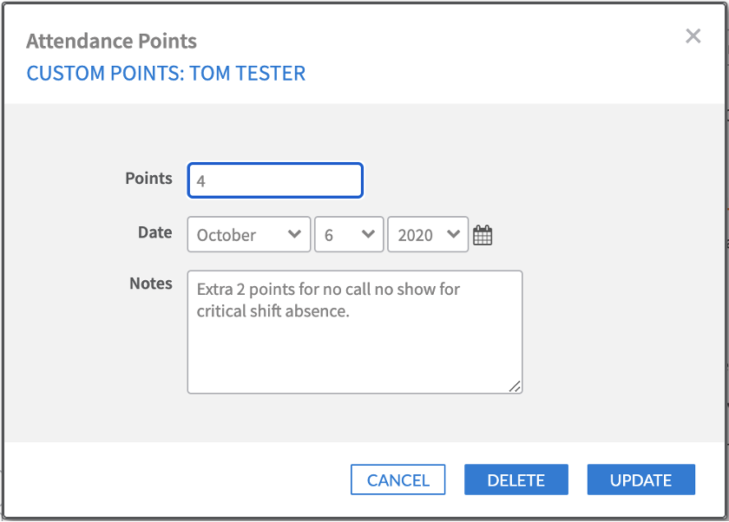Viewport: 729px width, 522px height.
Task: Click the Attendance Points dialog title
Action: coord(112,42)
